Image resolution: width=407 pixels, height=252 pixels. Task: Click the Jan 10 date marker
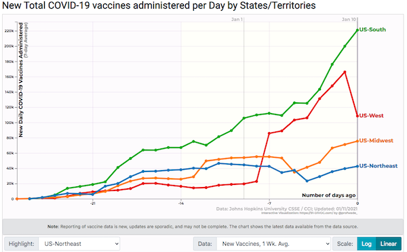click(349, 20)
